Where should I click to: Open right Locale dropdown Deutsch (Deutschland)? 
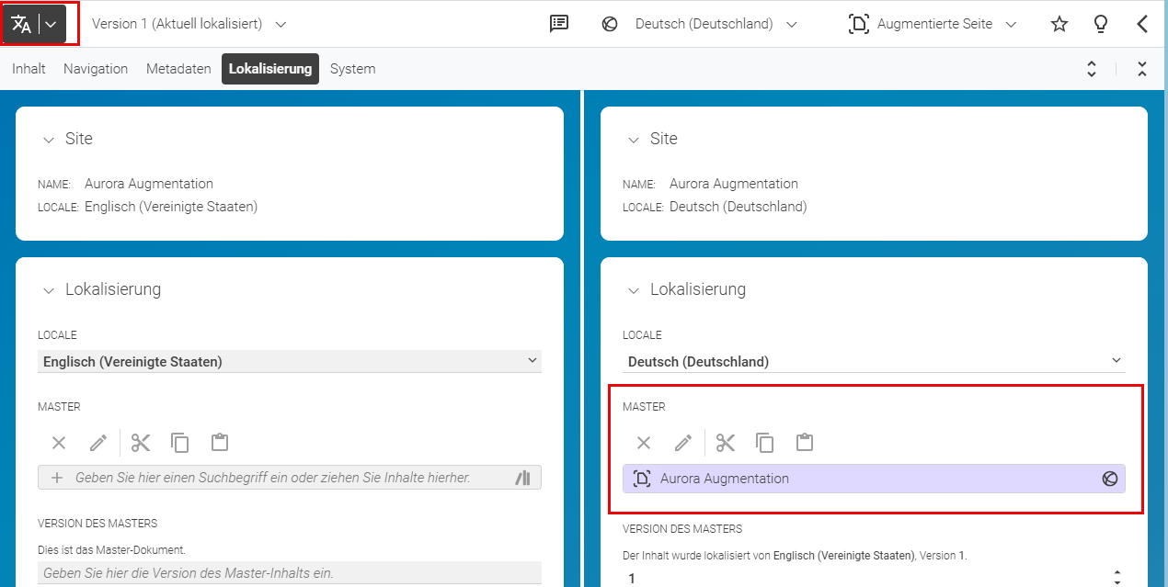point(875,361)
